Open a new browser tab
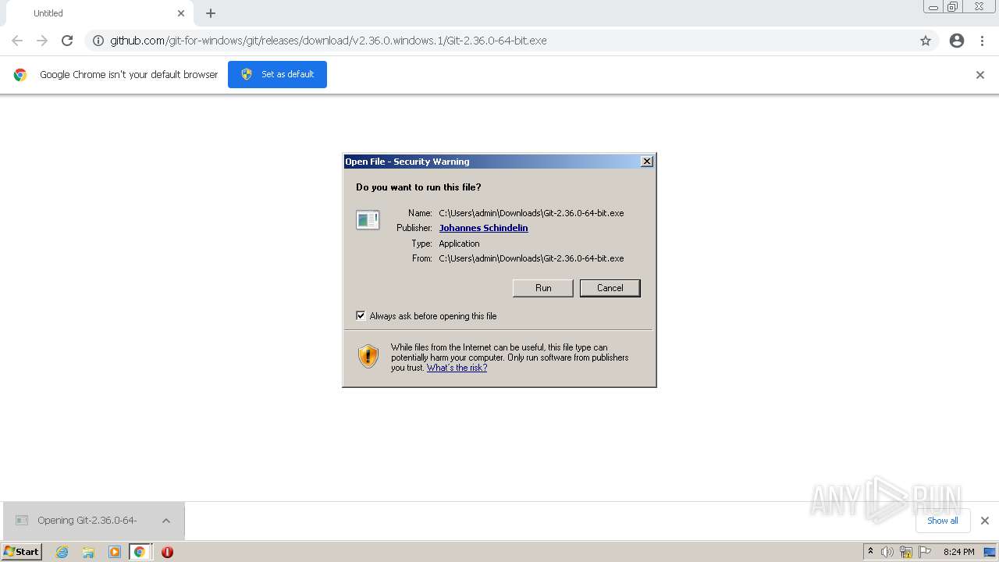The width and height of the screenshot is (999, 562). pos(211,13)
